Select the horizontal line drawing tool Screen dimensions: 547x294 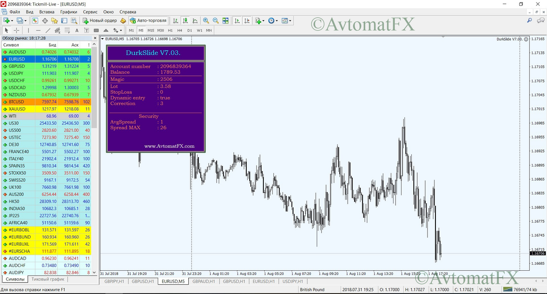38,30
